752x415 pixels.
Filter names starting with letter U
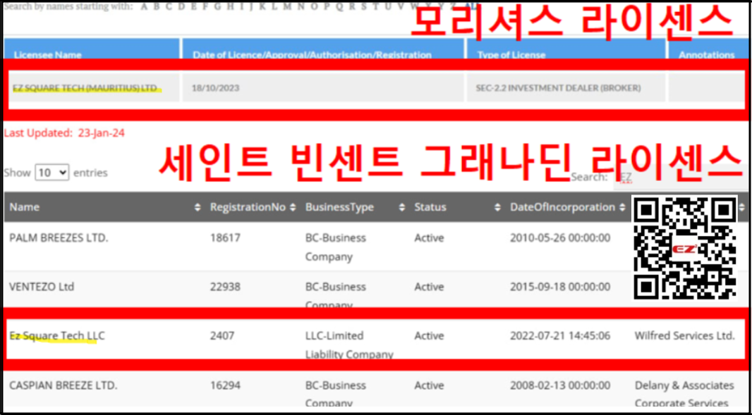coord(389,7)
